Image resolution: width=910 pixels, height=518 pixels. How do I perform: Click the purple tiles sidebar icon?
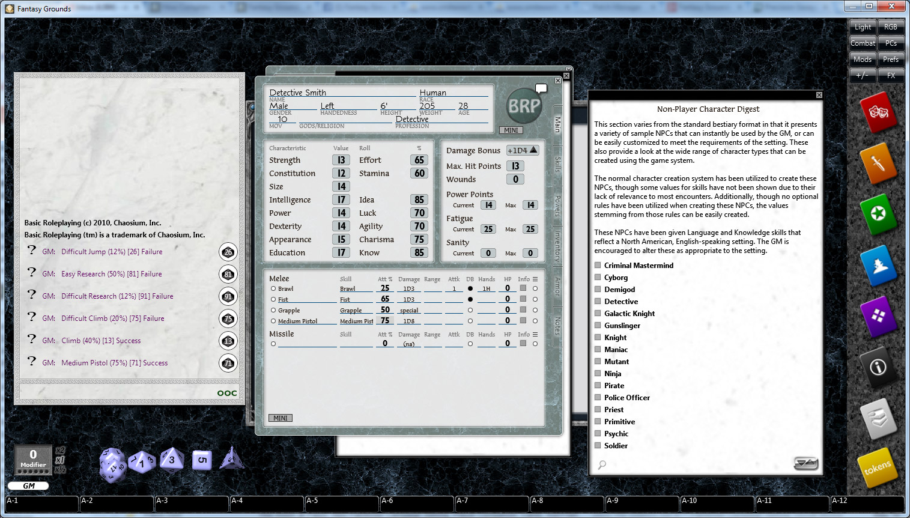click(x=878, y=317)
